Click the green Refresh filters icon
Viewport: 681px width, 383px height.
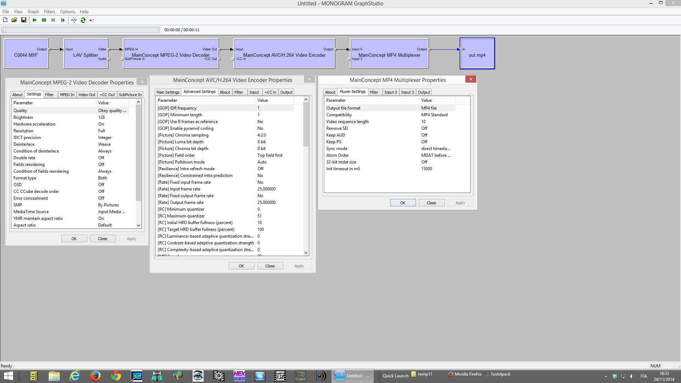pyautogui.click(x=83, y=20)
